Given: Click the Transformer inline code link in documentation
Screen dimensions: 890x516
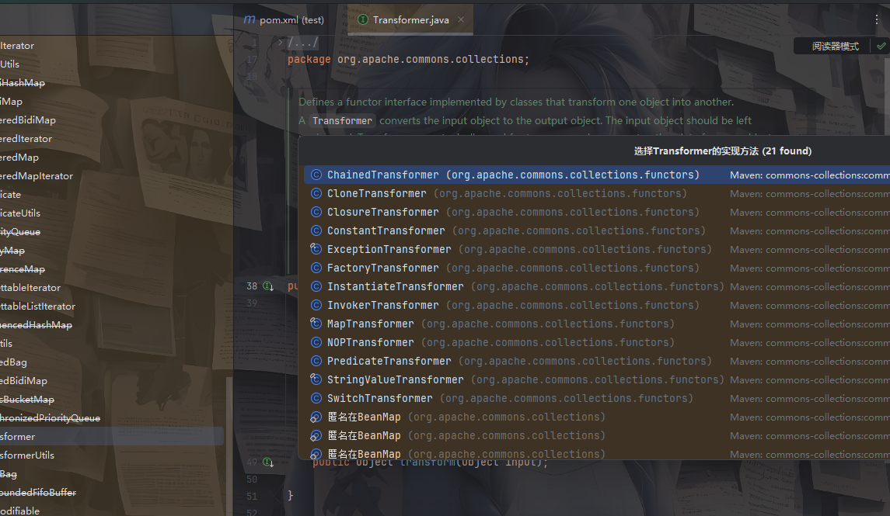Looking at the screenshot, I should coord(342,120).
